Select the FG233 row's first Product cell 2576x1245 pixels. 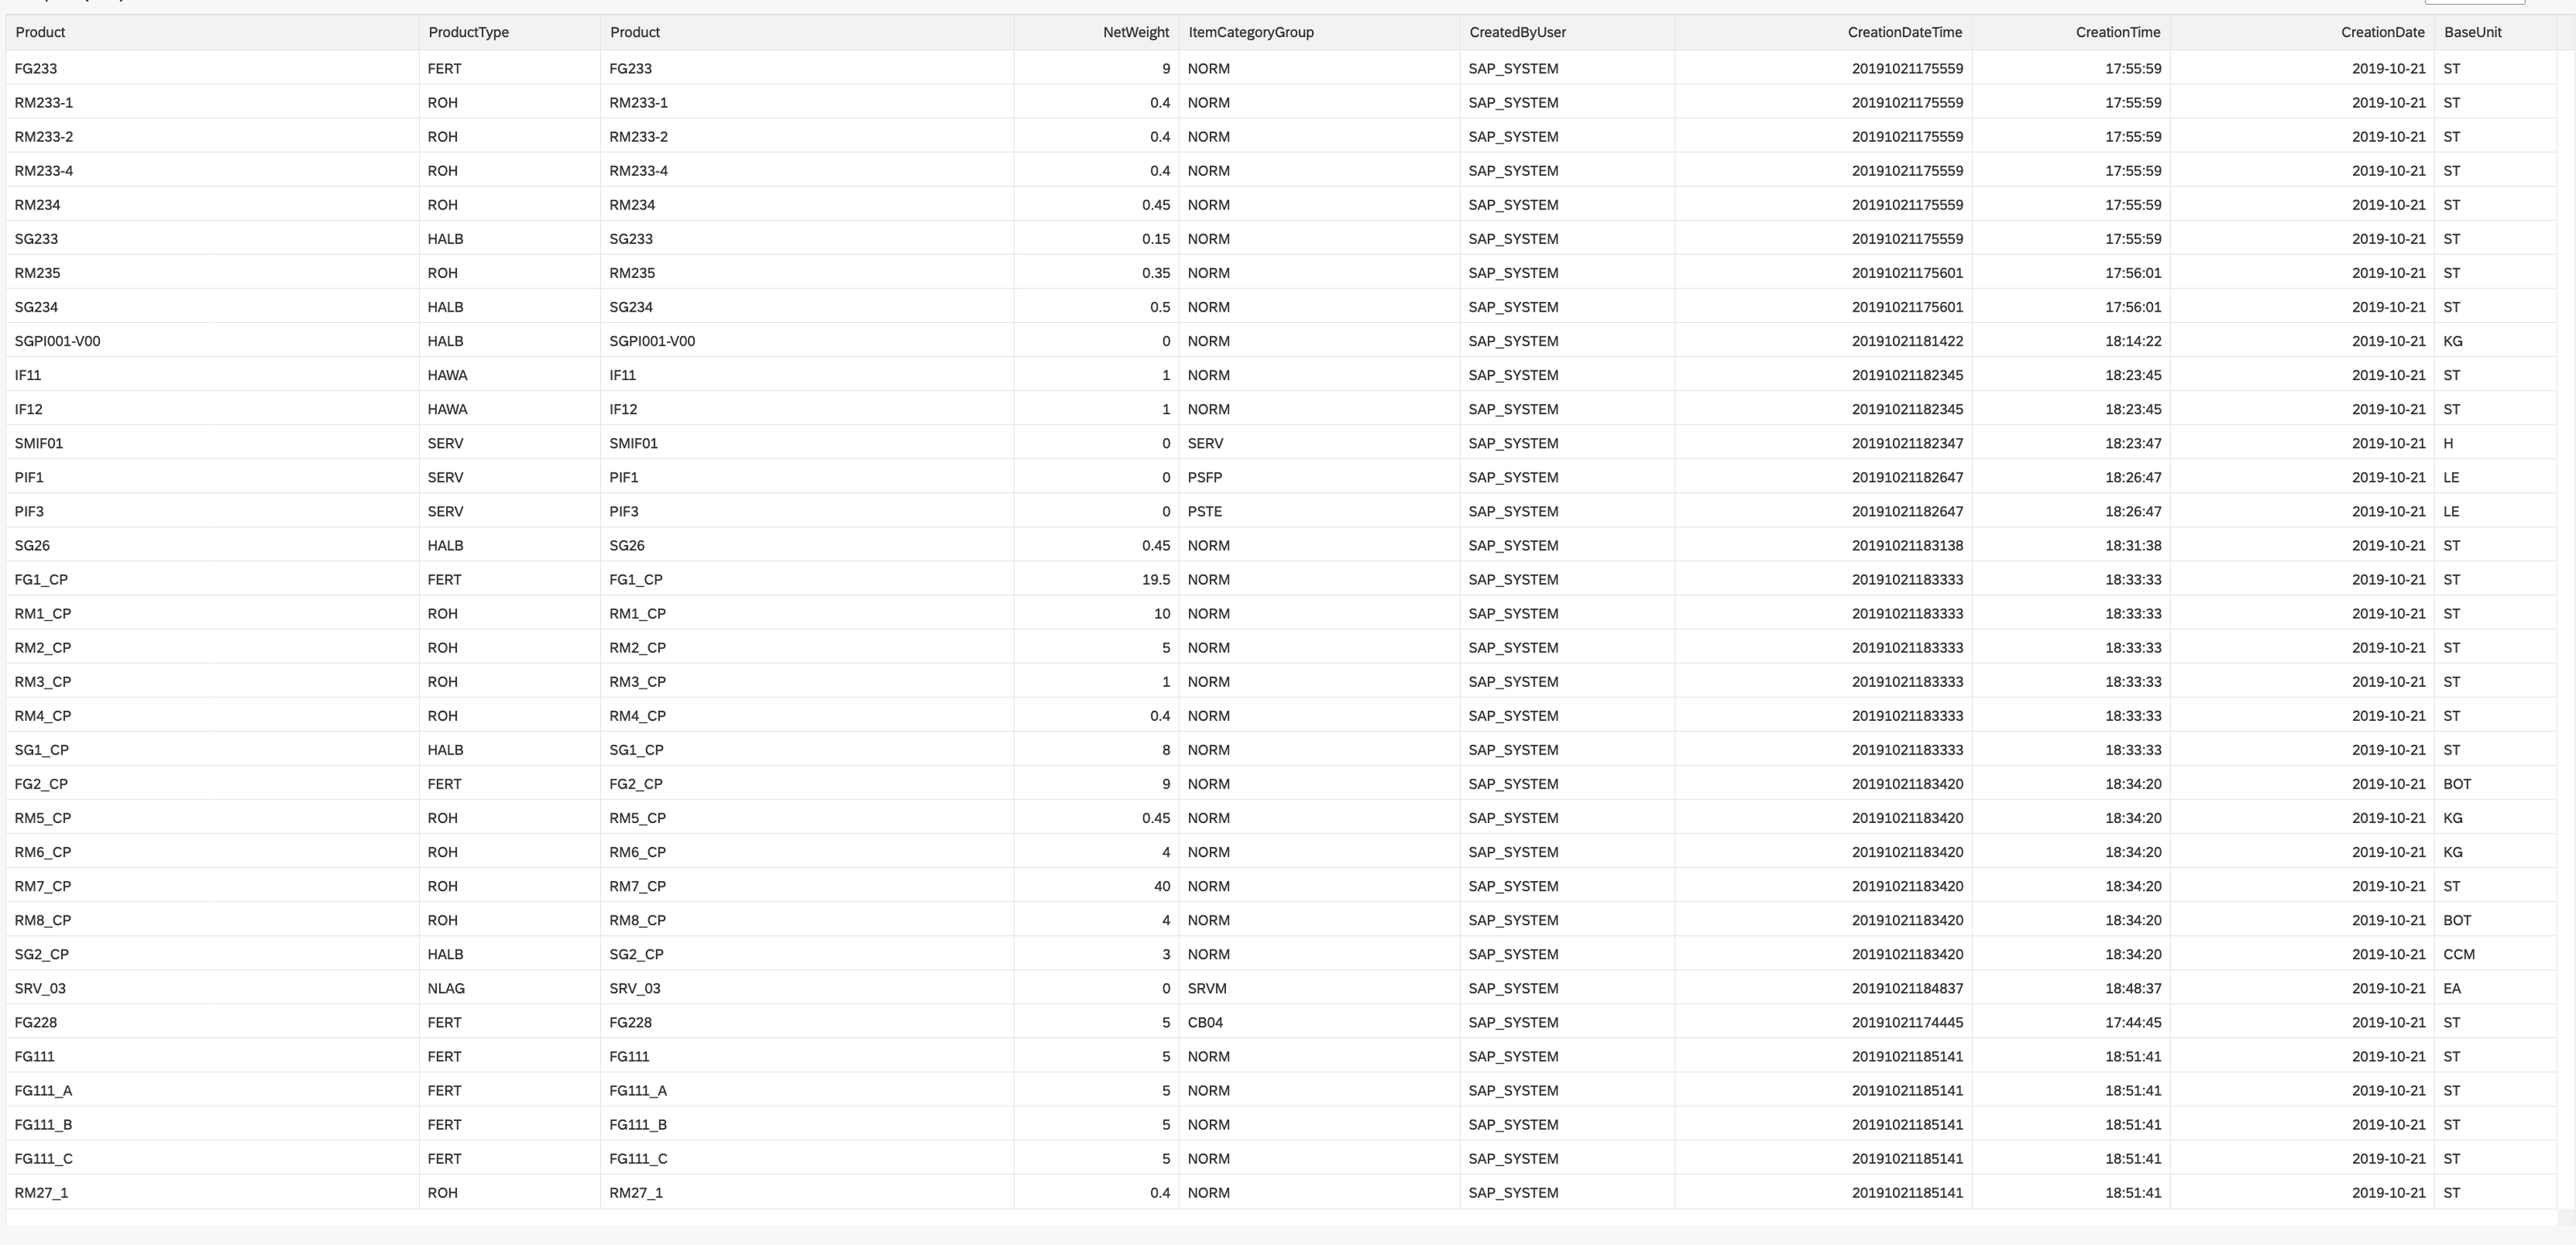click(36, 69)
